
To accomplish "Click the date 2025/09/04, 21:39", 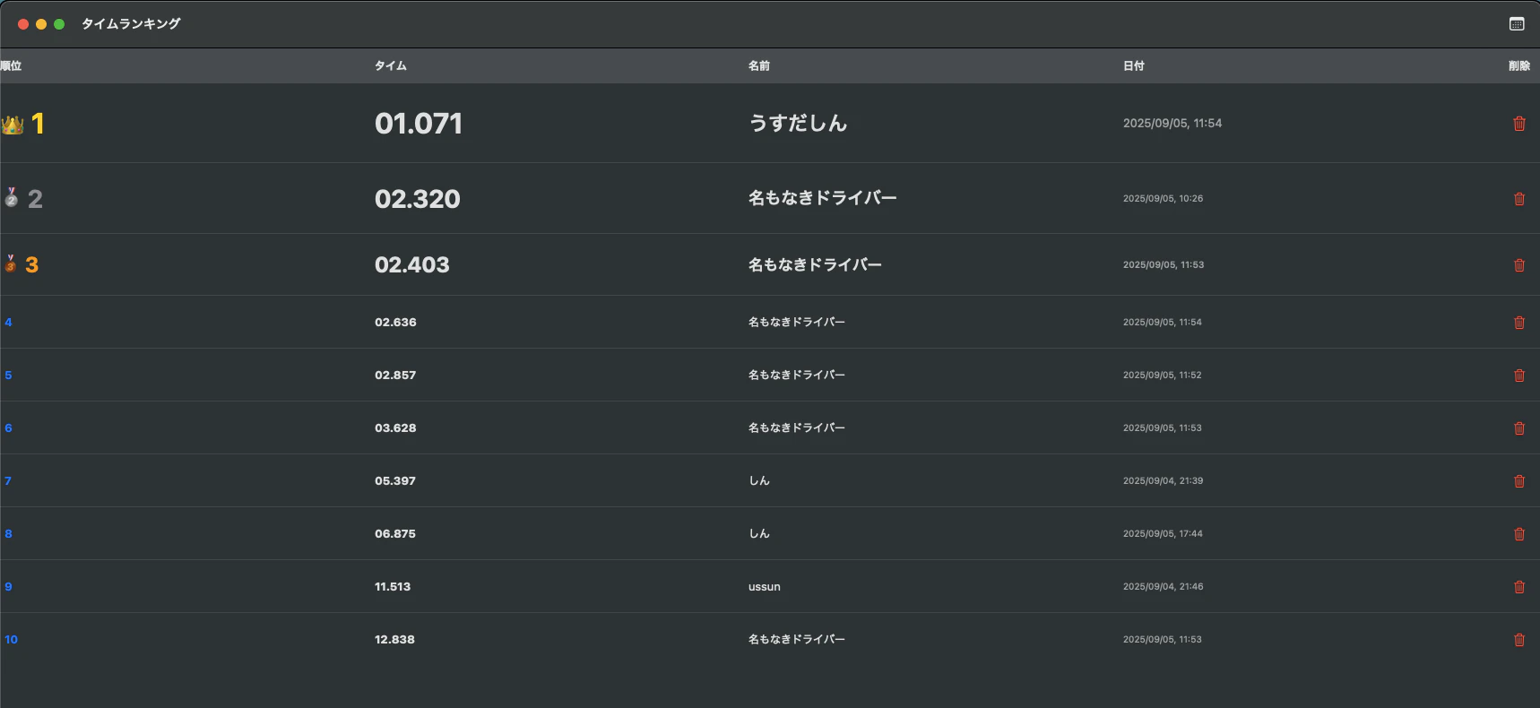I will pyautogui.click(x=1164, y=480).
